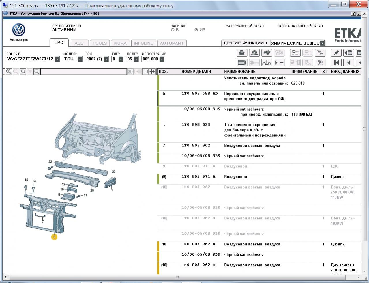
Task: Click the vehicle information icon
Action: (x=267, y=63)
